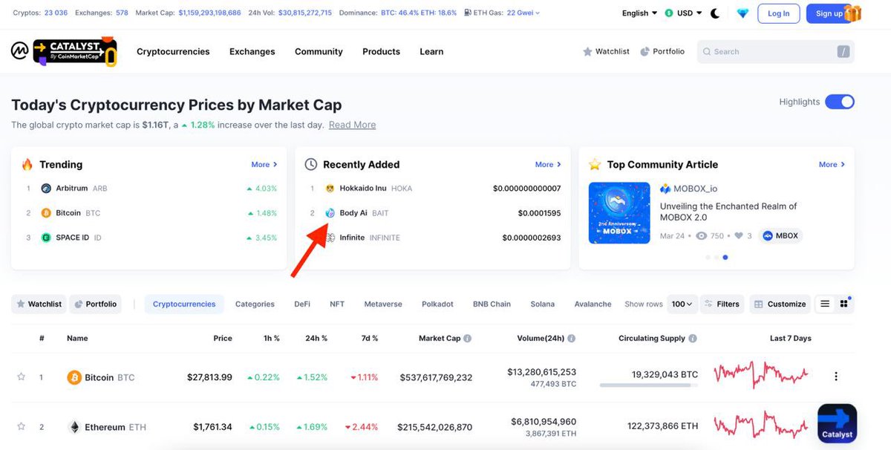Open the USD currency dropdown
The height and width of the screenshot is (450, 891).
coord(683,13)
